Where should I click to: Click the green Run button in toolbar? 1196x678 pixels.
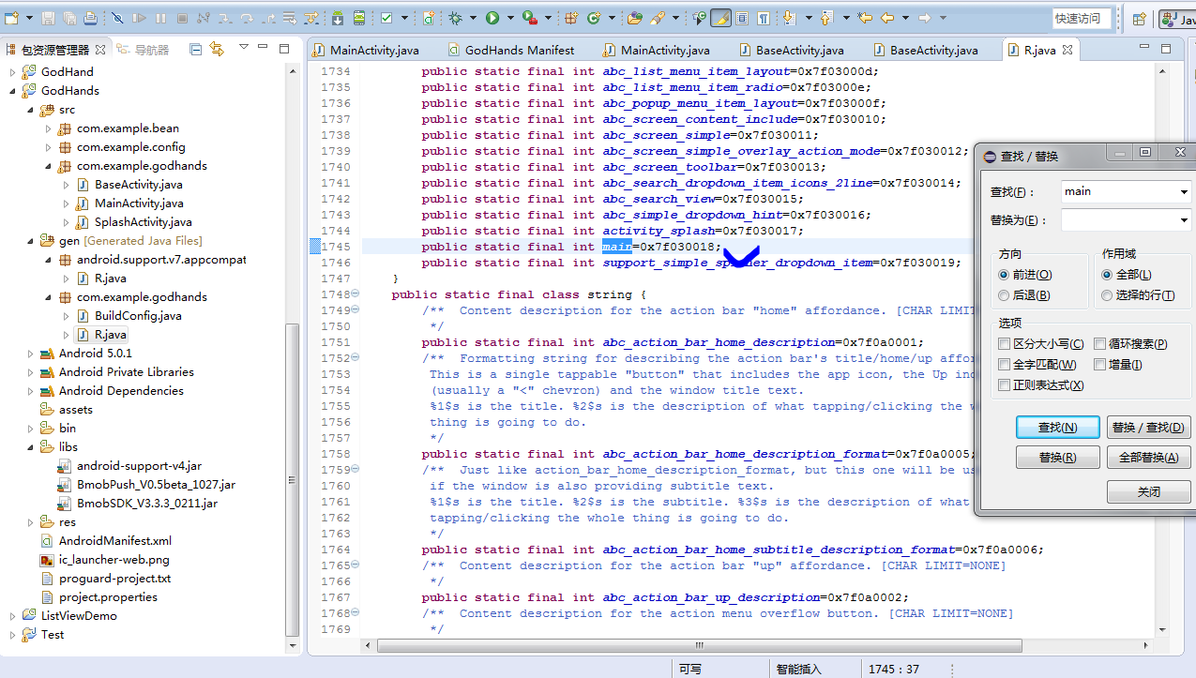pyautogui.click(x=492, y=18)
